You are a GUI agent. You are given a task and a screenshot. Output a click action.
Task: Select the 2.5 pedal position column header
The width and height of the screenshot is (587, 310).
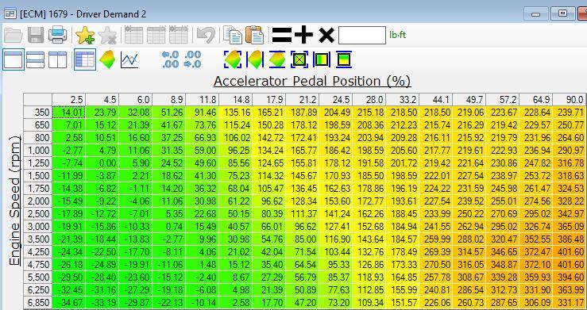point(69,100)
